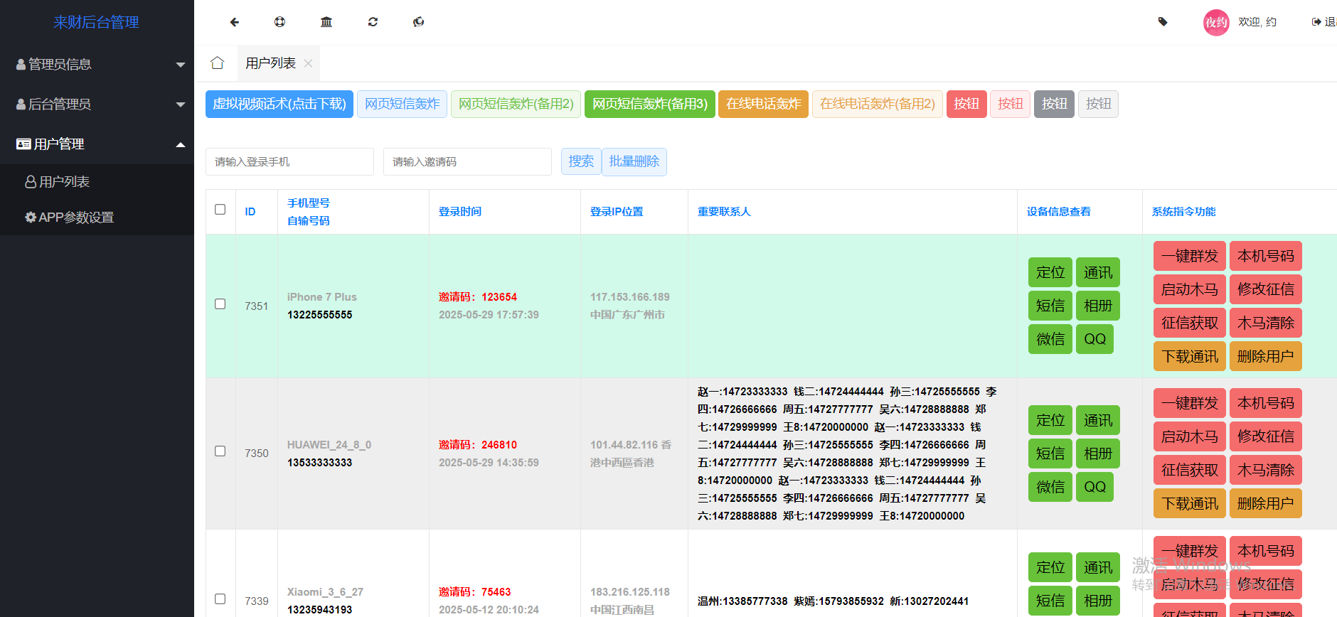Click 定位 for user 7350

[x=1050, y=420]
